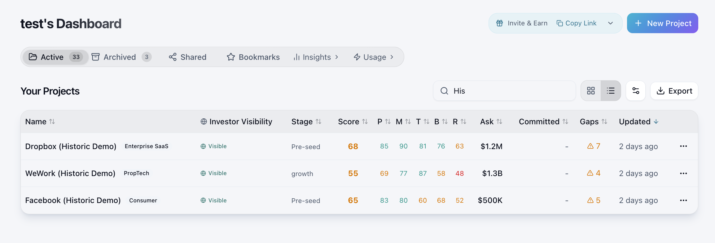Viewport: 715px width, 243px height.
Task: Click the Investor Visibility column header
Action: click(x=236, y=122)
